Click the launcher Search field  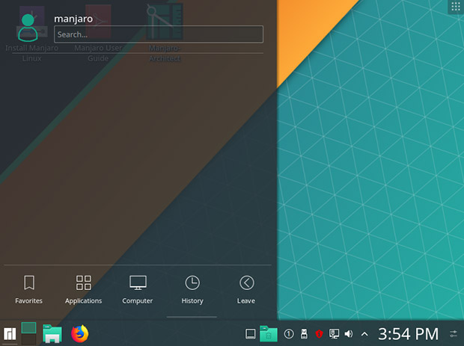(159, 34)
